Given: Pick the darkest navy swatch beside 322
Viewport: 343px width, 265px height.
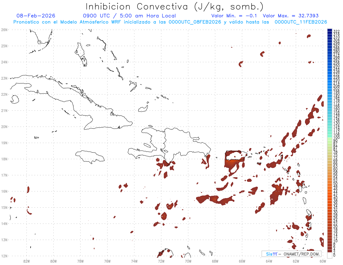Looking at the screenshot, I should (330, 30).
